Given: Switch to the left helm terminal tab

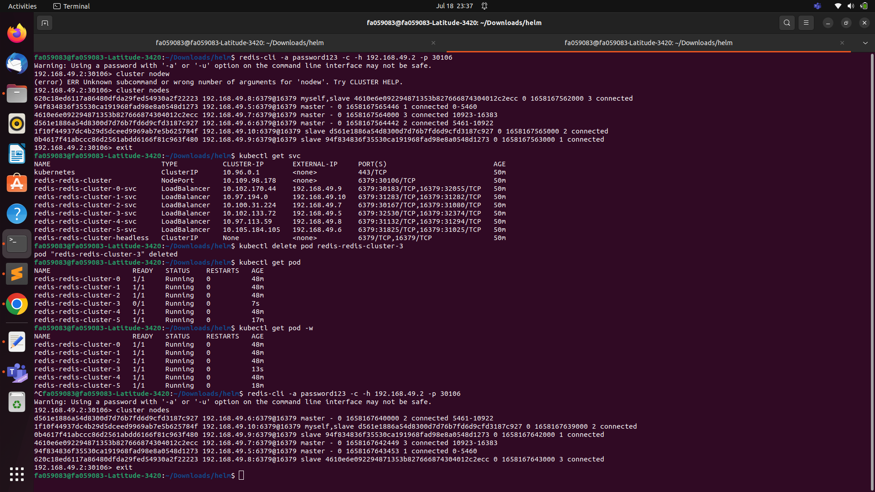Looking at the screenshot, I should pyautogui.click(x=240, y=42).
